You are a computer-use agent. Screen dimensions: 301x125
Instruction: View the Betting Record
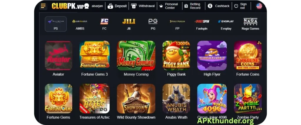(193, 6)
